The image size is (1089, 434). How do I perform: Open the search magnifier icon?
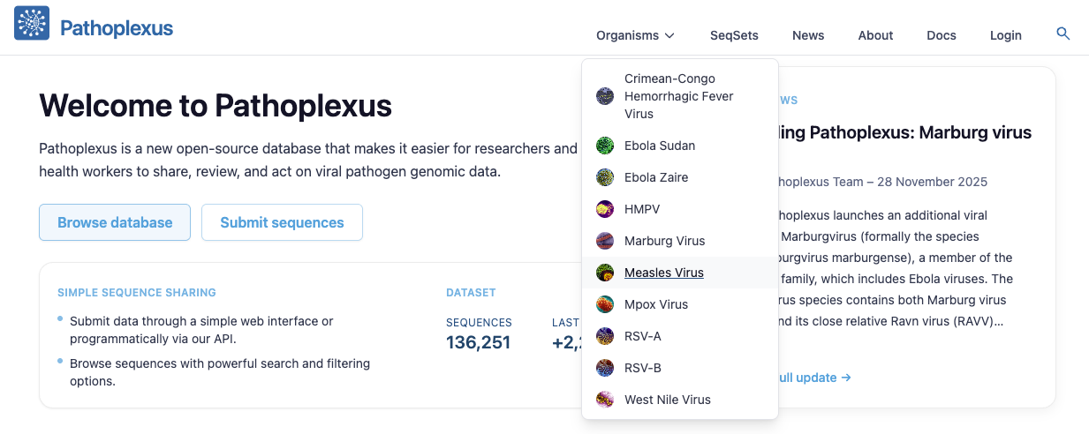tap(1063, 34)
